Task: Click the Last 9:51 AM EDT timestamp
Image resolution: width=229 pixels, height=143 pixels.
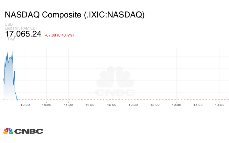Action: pyautogui.click(x=21, y=28)
